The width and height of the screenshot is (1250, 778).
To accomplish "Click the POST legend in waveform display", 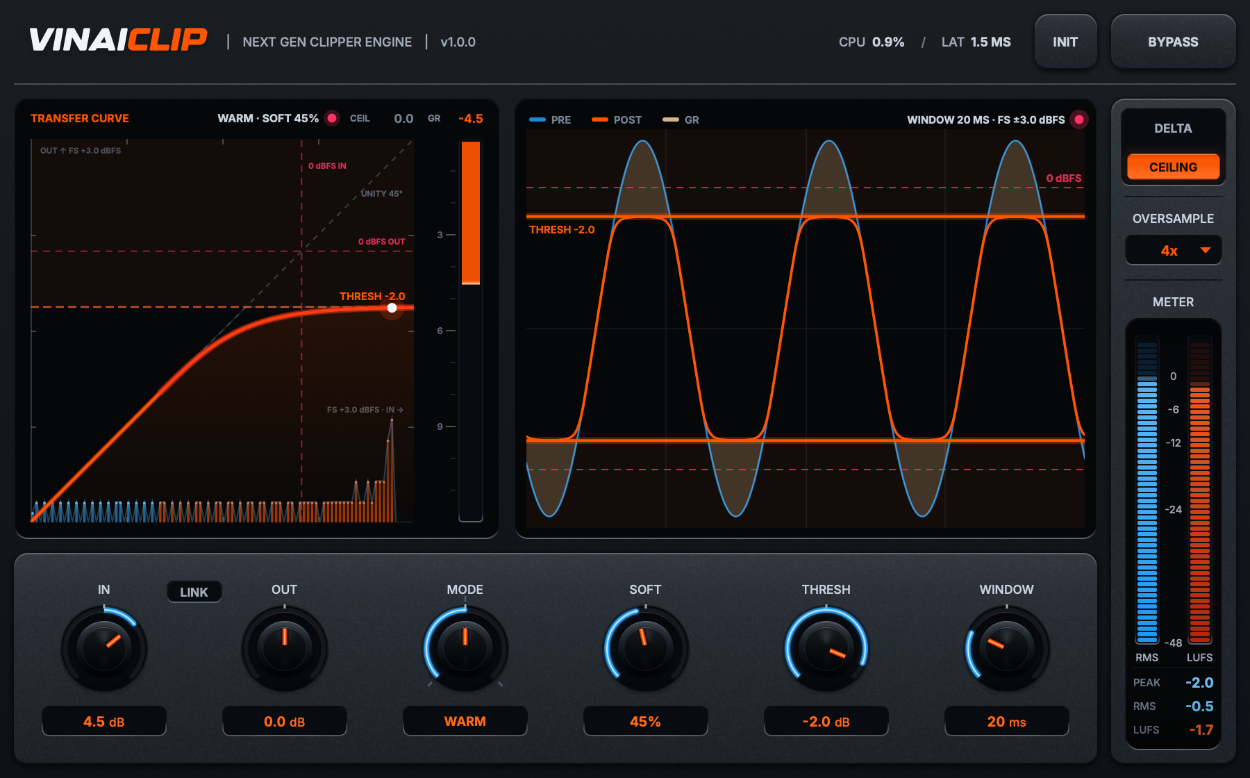I will click(617, 119).
